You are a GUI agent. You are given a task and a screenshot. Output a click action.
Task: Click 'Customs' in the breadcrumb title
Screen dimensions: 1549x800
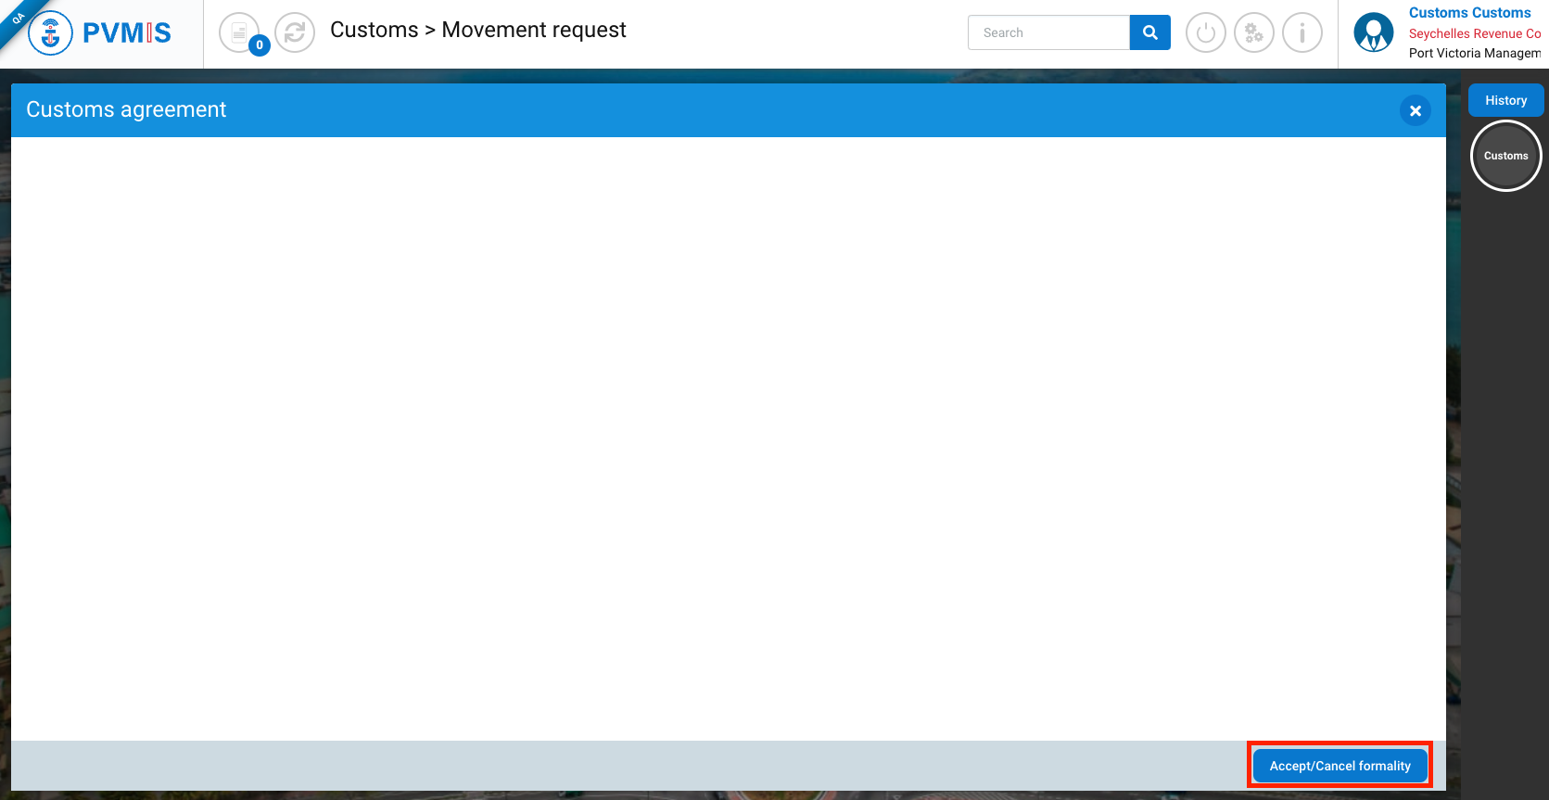[x=374, y=30]
